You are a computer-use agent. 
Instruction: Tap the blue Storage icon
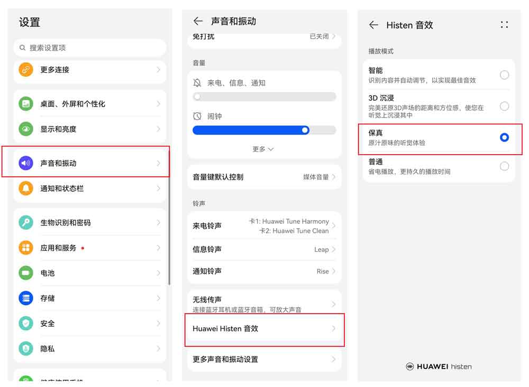[26, 298]
